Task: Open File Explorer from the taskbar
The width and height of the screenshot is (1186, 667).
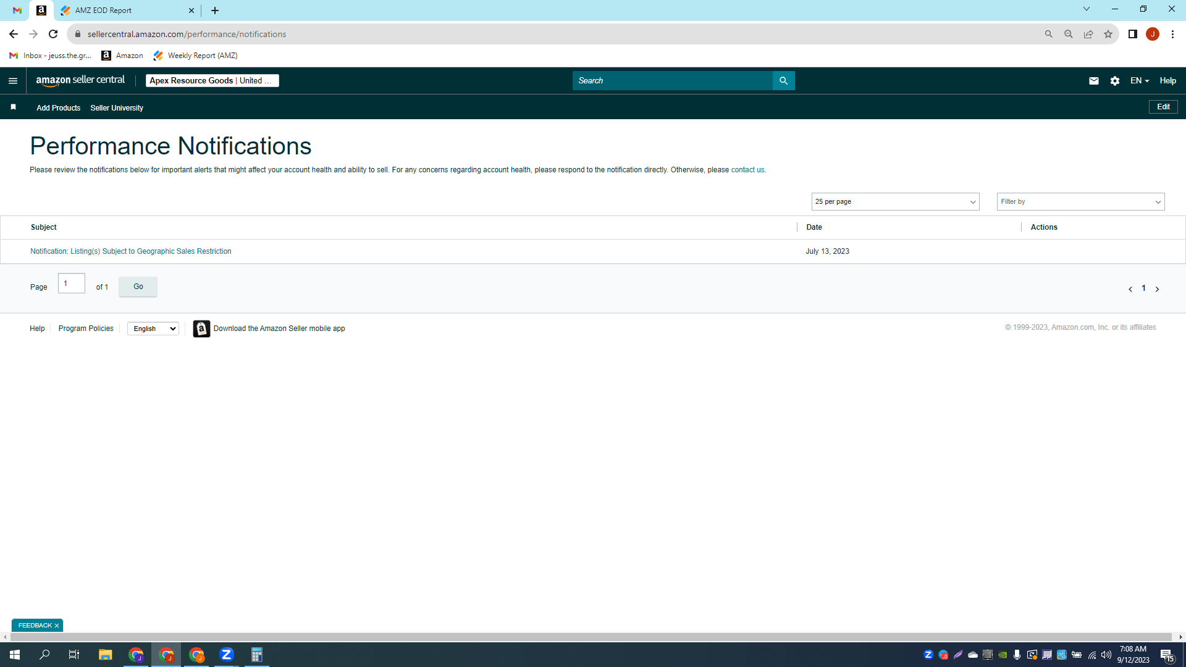Action: 105,655
